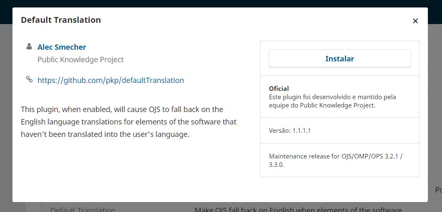Image resolution: width=442 pixels, height=212 pixels.
Task: Click the partially visible "Po" text at the right edge
Action: pyautogui.click(x=438, y=190)
